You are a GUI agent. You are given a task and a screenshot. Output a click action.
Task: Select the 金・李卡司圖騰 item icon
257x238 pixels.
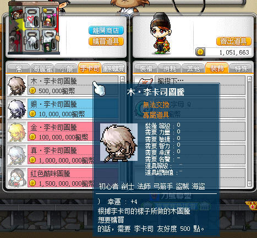tap(17, 132)
